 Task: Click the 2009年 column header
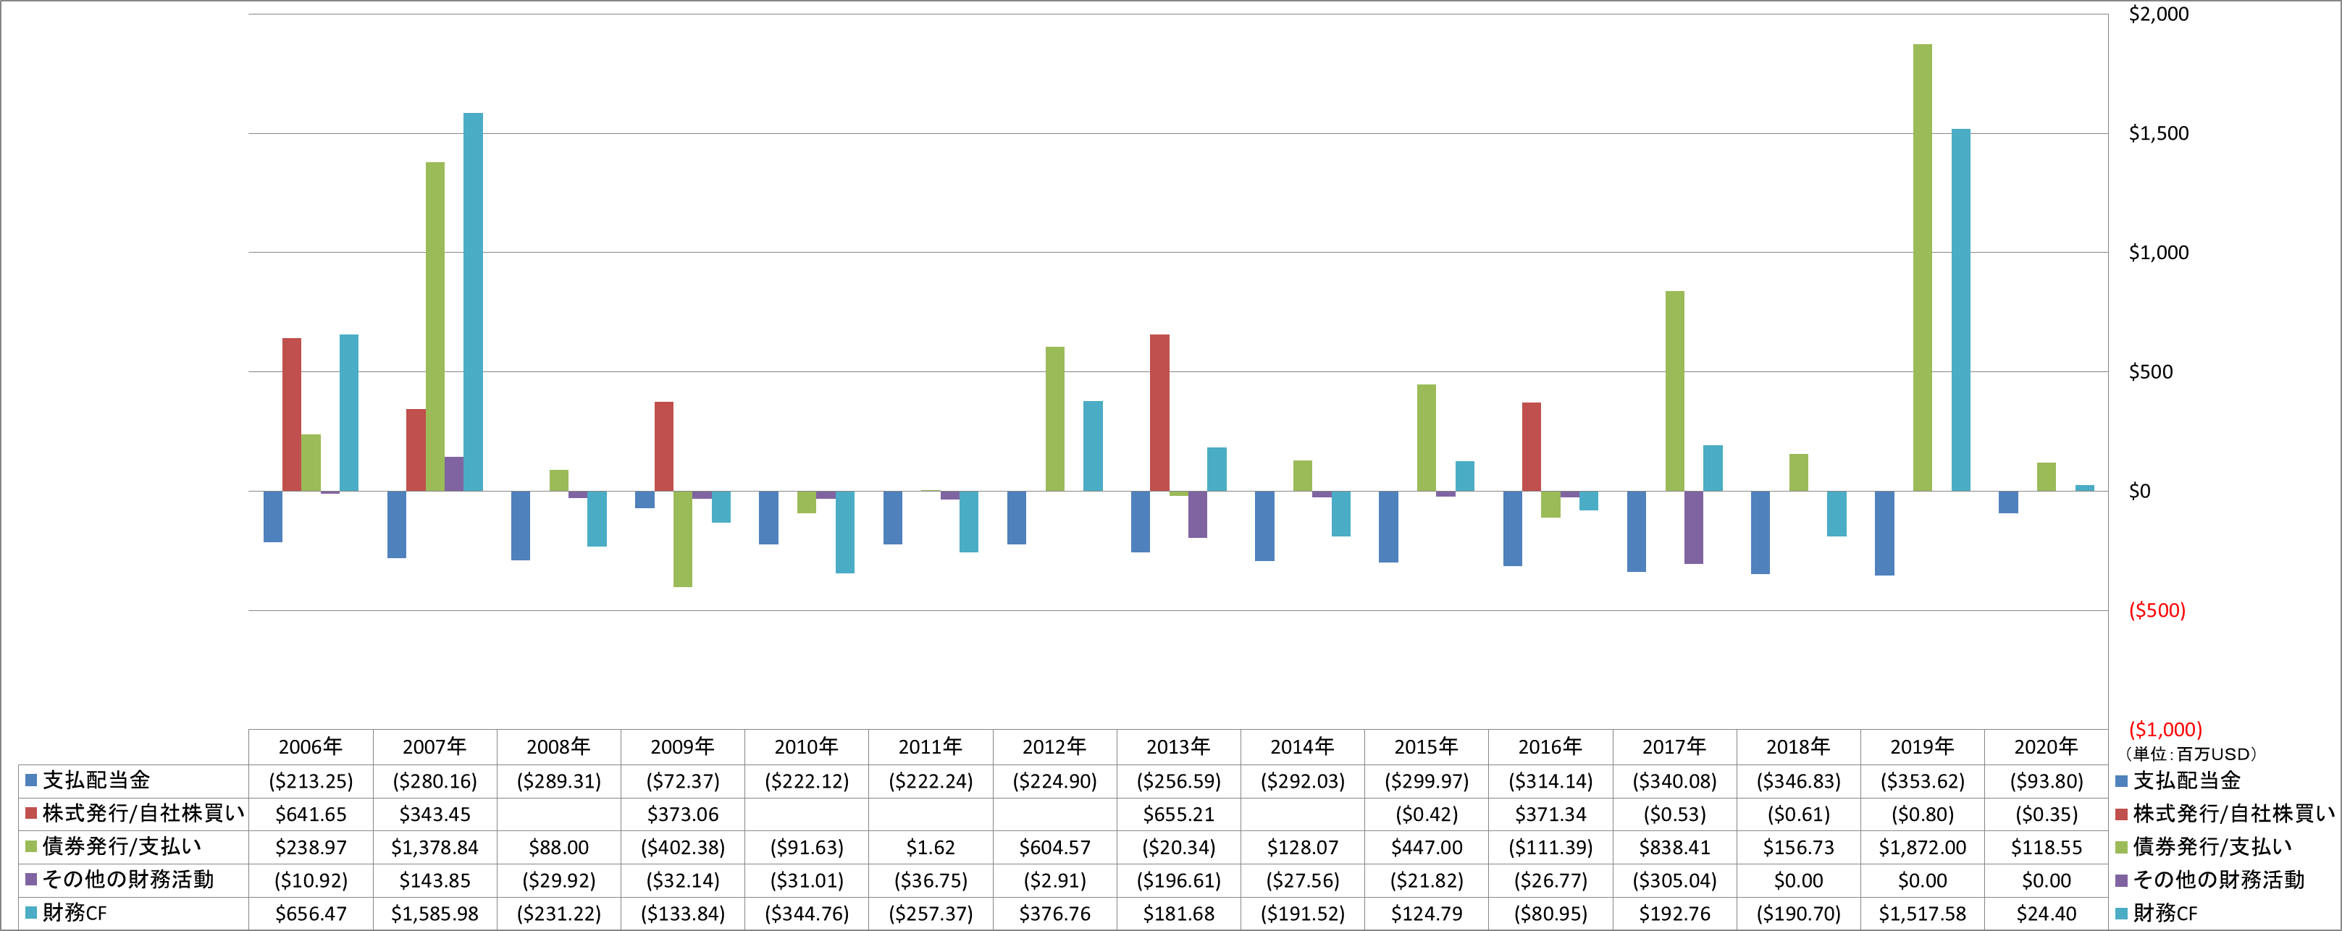pyautogui.click(x=683, y=746)
